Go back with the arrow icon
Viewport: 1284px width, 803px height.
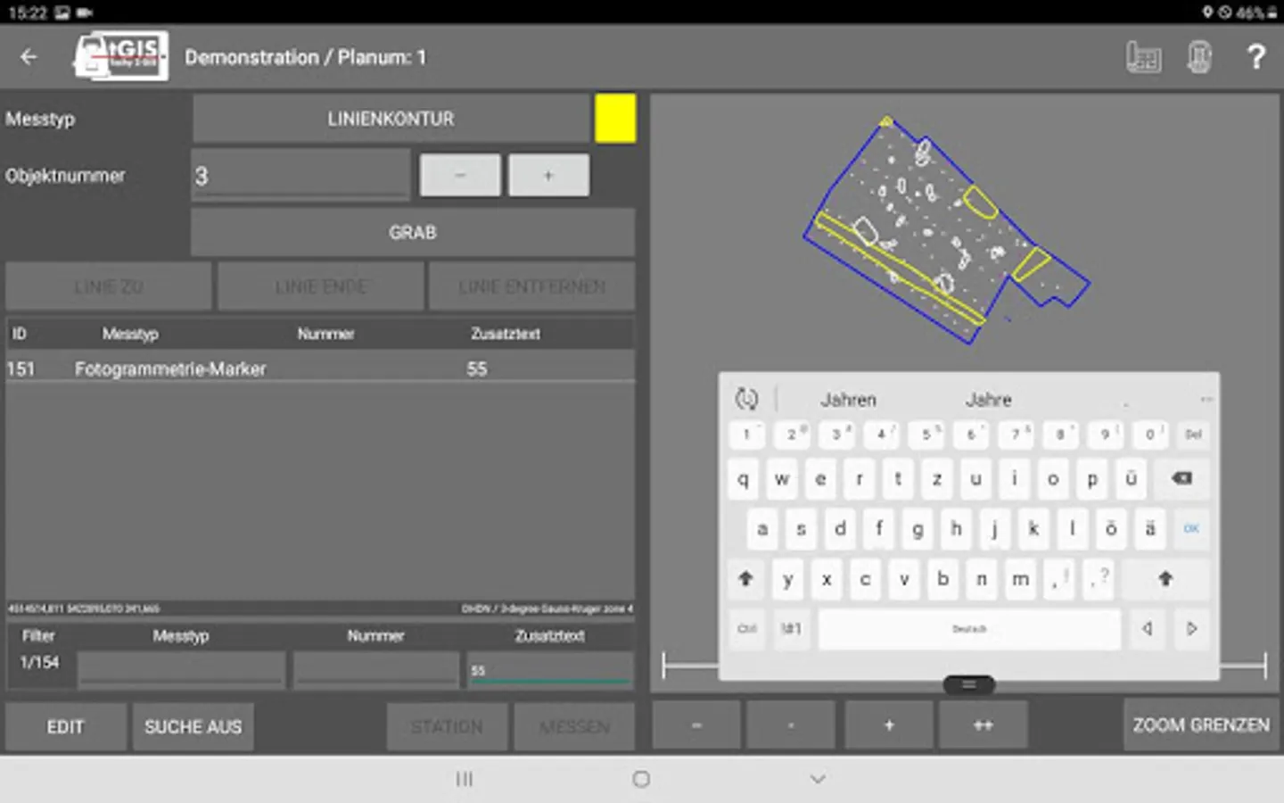click(29, 57)
